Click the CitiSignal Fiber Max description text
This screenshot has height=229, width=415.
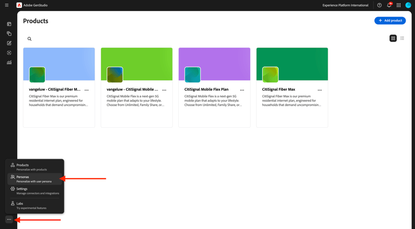292,101
